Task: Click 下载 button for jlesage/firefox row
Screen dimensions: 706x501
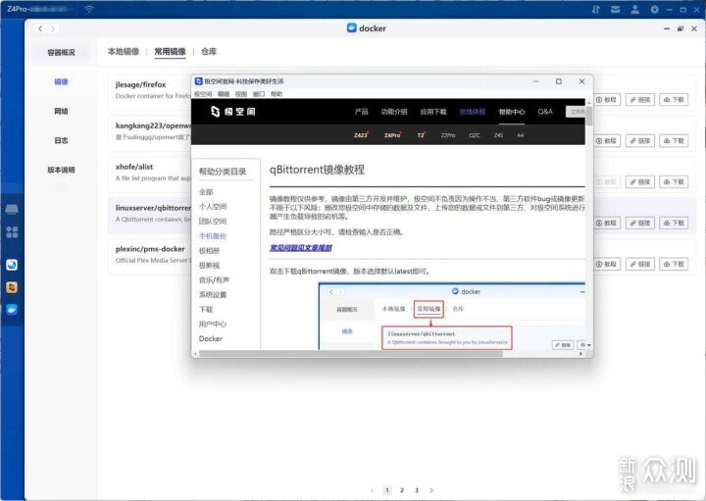Action: coord(674,99)
